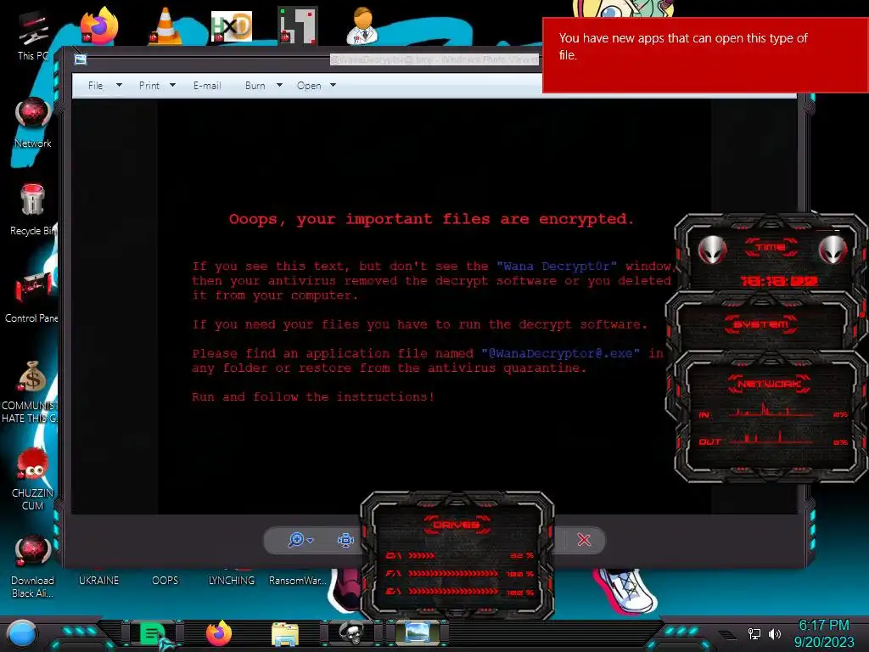Click the left alien head on clock gadget
Screen dimensions: 869x652
(712, 249)
